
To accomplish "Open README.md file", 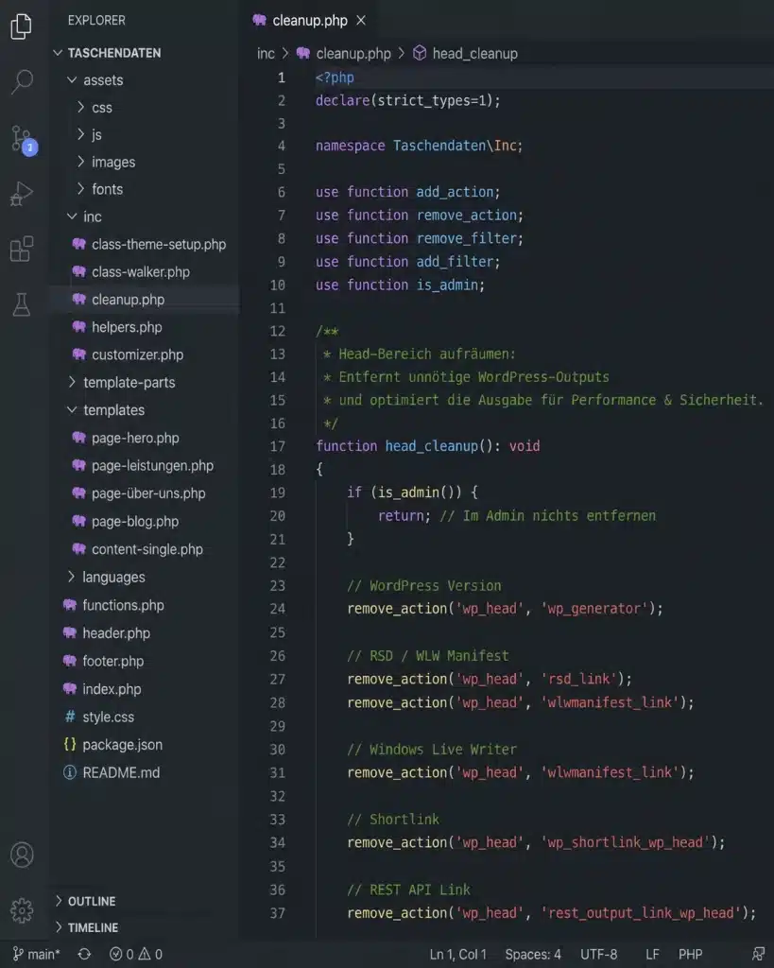I will click(x=112, y=772).
